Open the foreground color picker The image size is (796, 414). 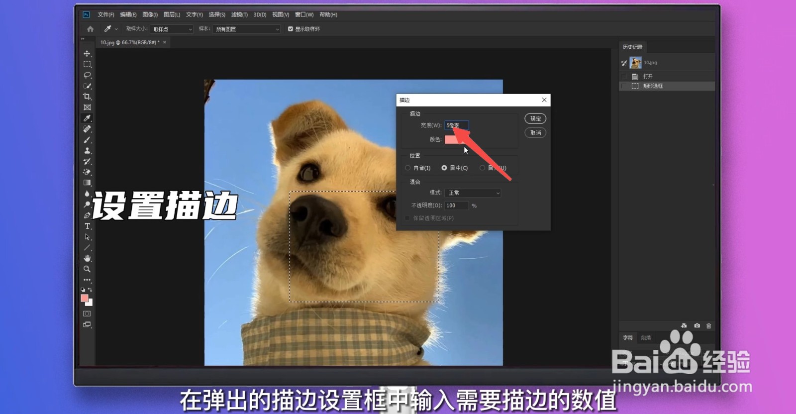(85, 298)
